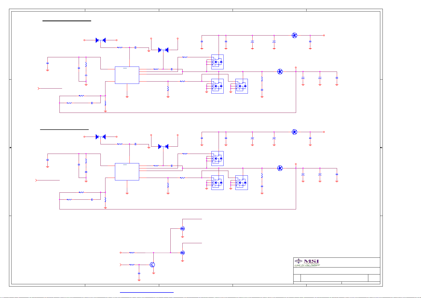Select the ground symbol beneath the lower circuit's controller IC
Screen dimensions: 421x298
(x=127, y=193)
